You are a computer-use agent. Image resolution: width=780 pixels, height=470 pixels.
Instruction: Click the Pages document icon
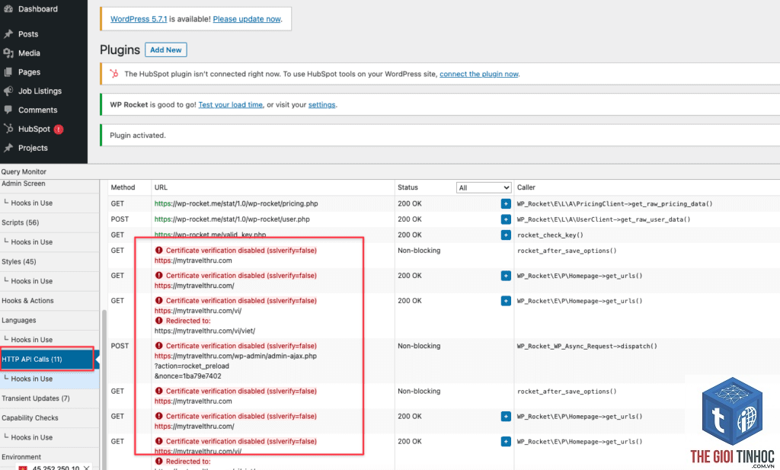(8, 72)
